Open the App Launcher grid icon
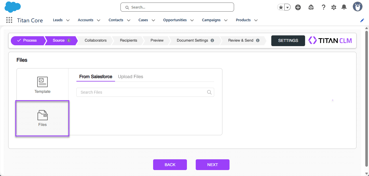The width and height of the screenshot is (369, 176). [x=9, y=20]
